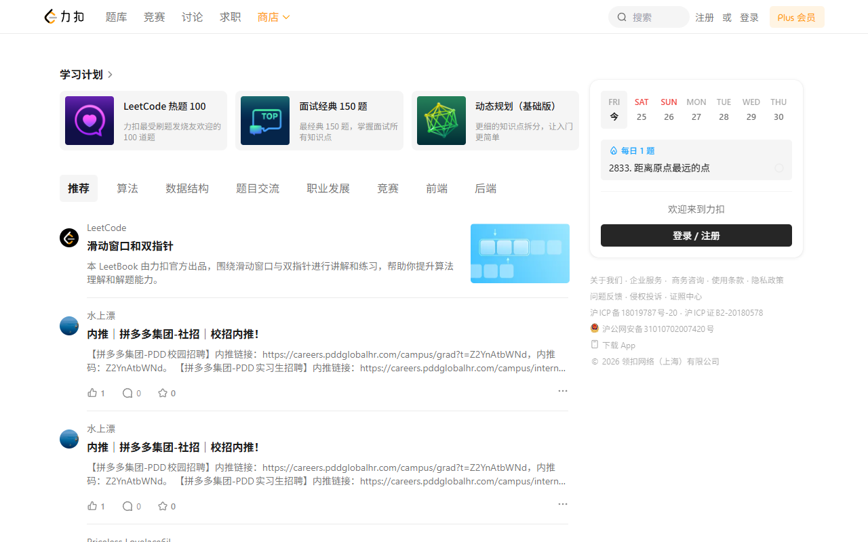Open comments on the first 水上漂 post
This screenshot has width=868, height=542.
pyautogui.click(x=127, y=393)
